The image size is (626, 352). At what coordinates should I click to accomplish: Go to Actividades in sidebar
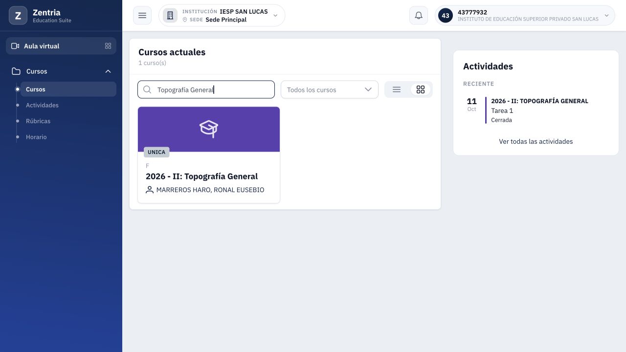tap(42, 105)
